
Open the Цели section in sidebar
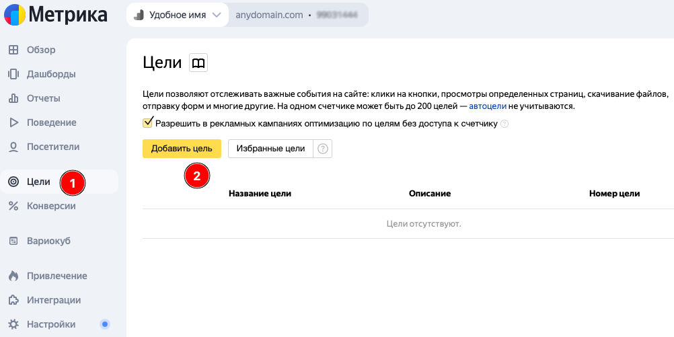tap(38, 182)
